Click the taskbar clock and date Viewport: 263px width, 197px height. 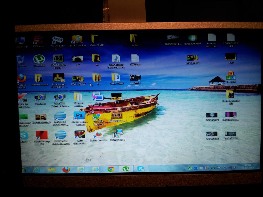(x=247, y=167)
